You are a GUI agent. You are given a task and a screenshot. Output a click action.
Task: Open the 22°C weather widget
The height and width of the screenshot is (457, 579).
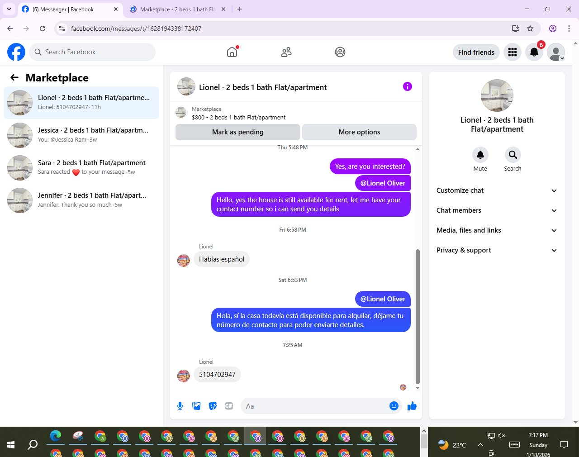click(452, 445)
